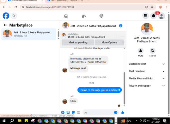Select the Jeff conversation in Marketplace list
Image resolution: width=170 pixels, height=124 pixels.
[x=29, y=34]
